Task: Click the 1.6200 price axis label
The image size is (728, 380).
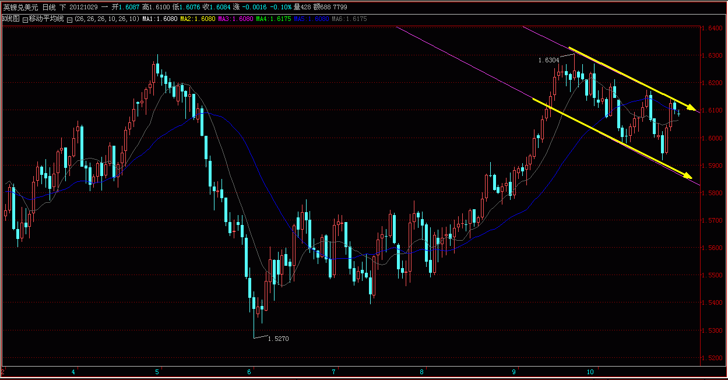Action: point(712,83)
